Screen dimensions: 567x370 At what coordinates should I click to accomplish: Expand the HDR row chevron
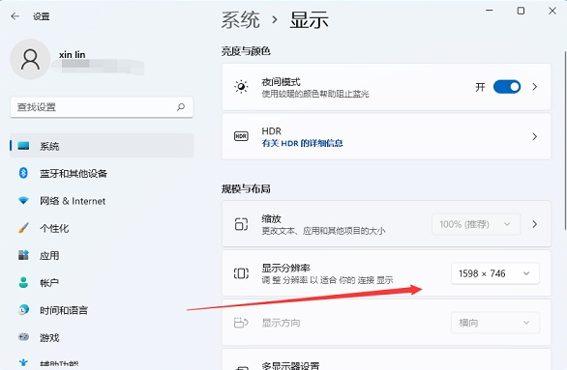(534, 136)
